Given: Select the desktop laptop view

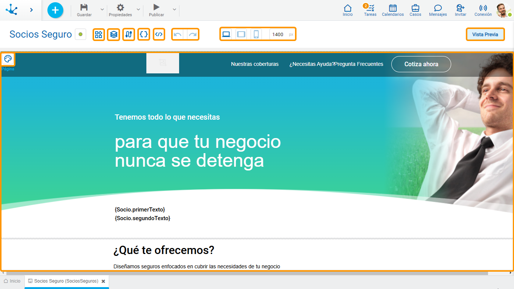Looking at the screenshot, I should (226, 34).
